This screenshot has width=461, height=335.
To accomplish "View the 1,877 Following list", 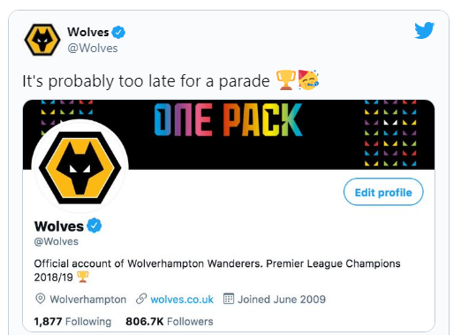I will (72, 322).
